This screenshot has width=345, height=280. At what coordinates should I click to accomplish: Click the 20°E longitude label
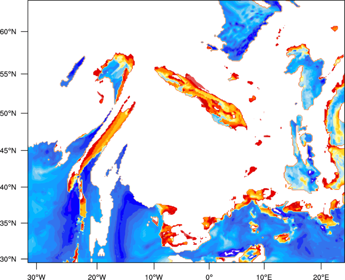tap(321, 277)
